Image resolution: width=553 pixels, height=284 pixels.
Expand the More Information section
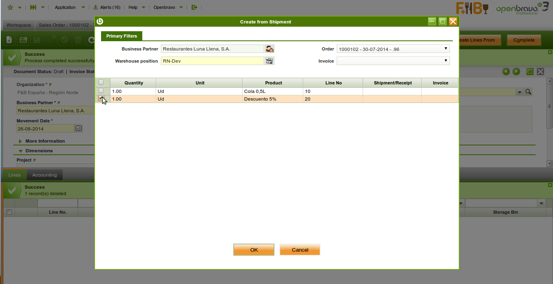tap(44, 141)
